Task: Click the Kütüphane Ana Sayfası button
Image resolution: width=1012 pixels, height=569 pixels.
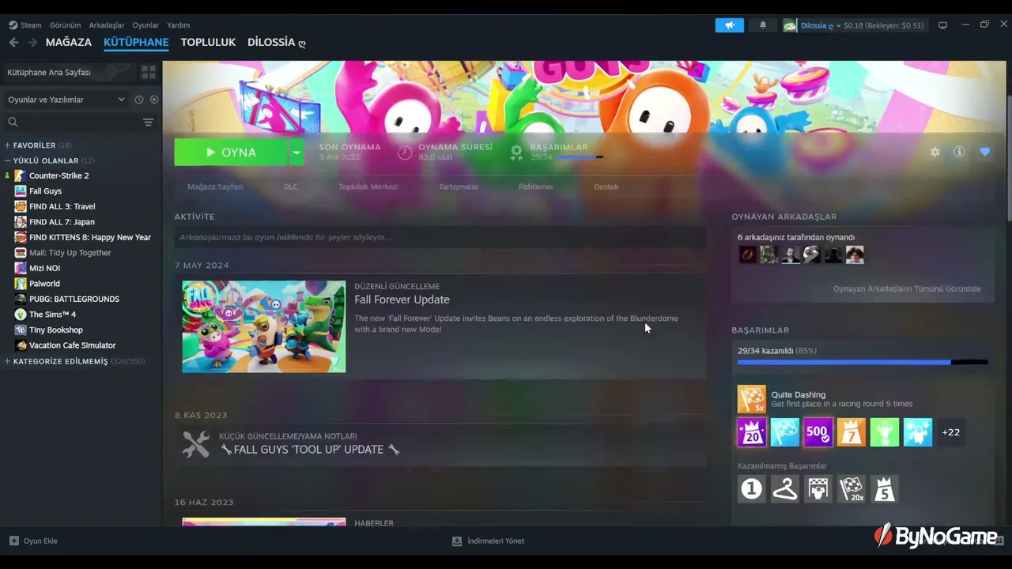Action: (69, 72)
